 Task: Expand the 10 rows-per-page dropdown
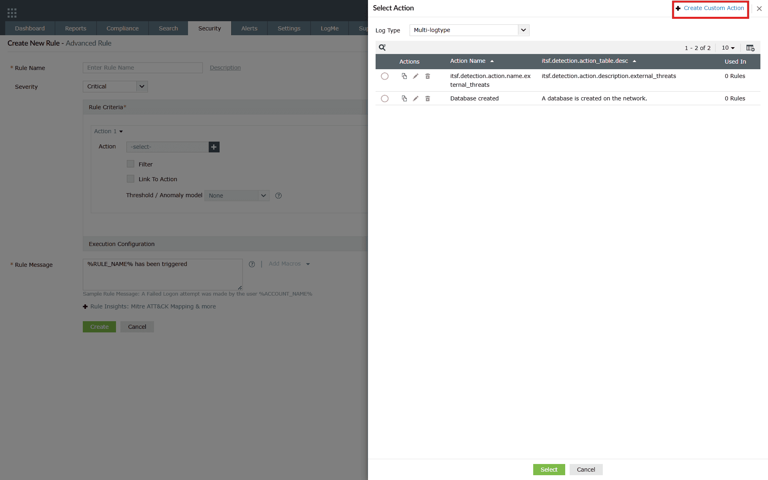728,48
